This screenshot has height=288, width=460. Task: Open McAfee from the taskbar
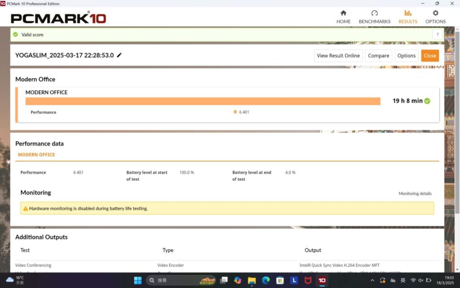pos(308,280)
